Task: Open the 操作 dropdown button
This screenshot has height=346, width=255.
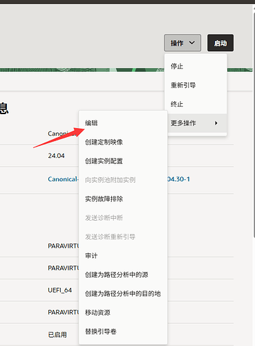Action: 182,43
